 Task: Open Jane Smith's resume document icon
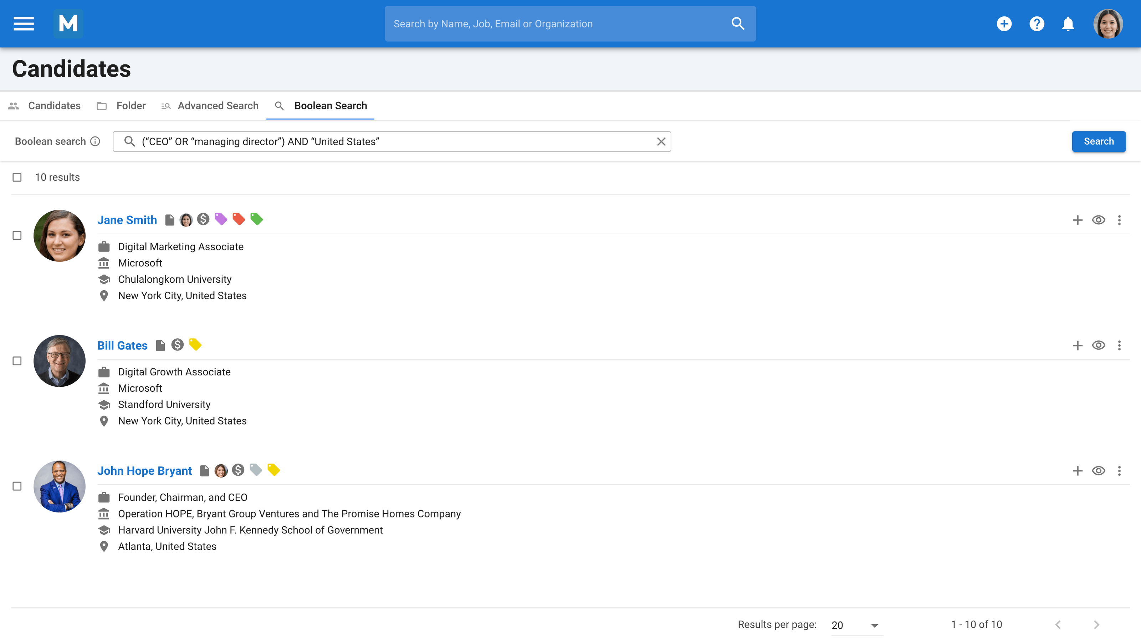point(170,219)
